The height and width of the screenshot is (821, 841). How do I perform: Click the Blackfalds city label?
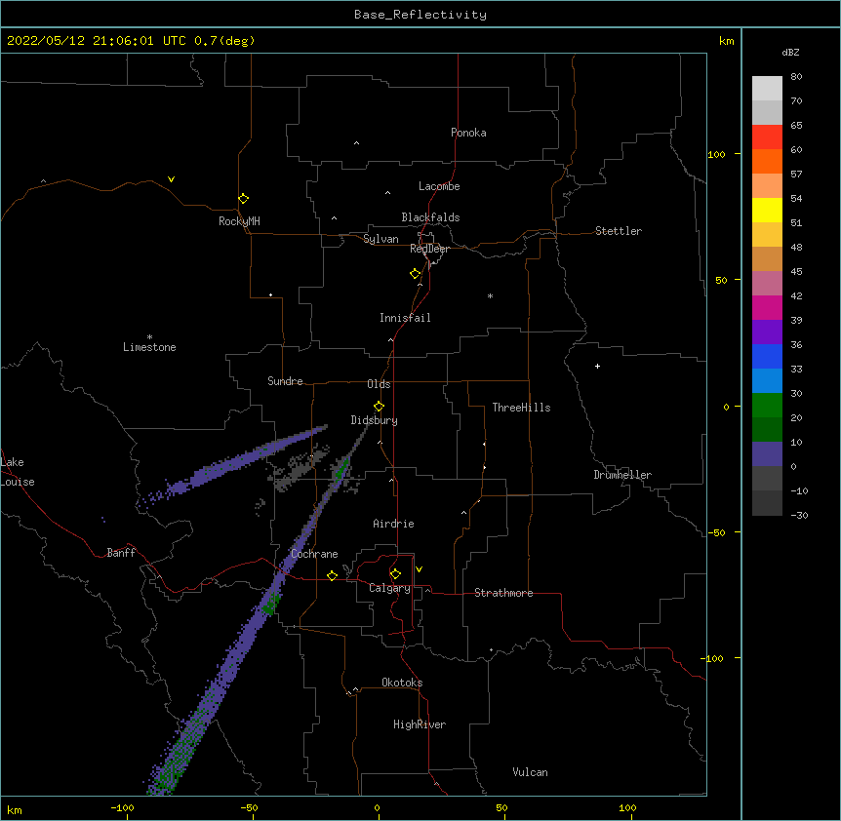coord(430,217)
